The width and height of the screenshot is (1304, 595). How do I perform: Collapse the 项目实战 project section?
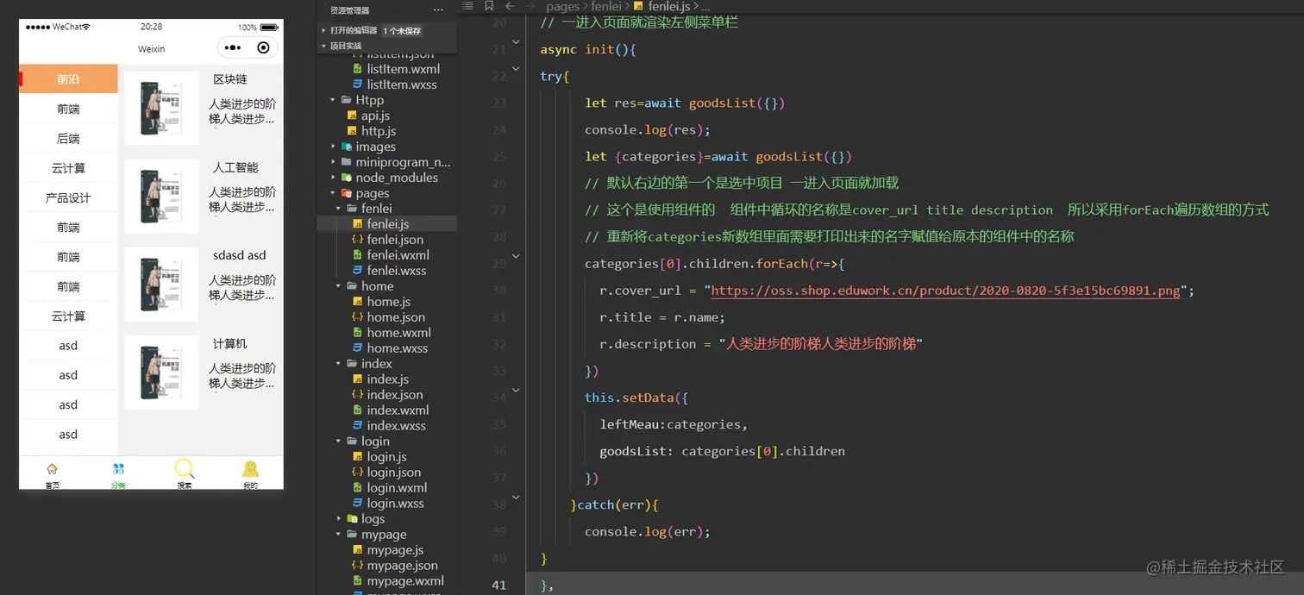point(323,46)
